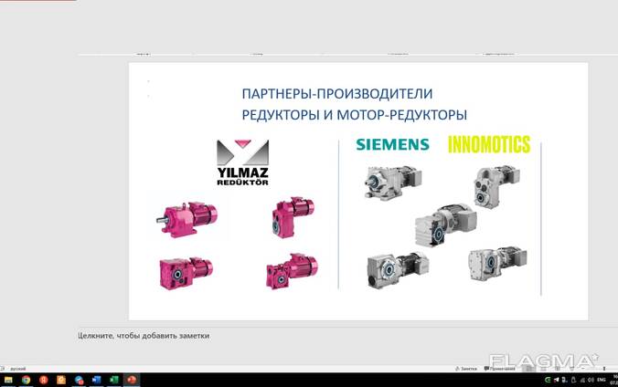Select bottom-left grey Siemens gearmotor image
618x387 pixels.
coord(398,270)
